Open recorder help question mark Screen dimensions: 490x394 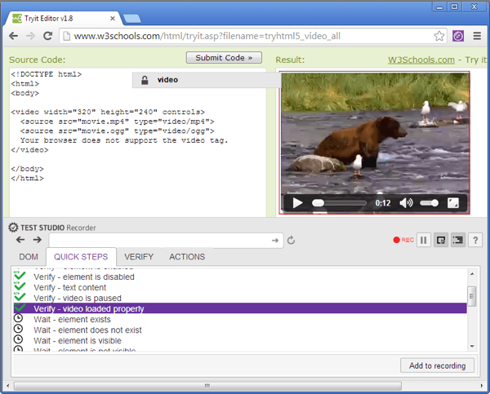(475, 240)
